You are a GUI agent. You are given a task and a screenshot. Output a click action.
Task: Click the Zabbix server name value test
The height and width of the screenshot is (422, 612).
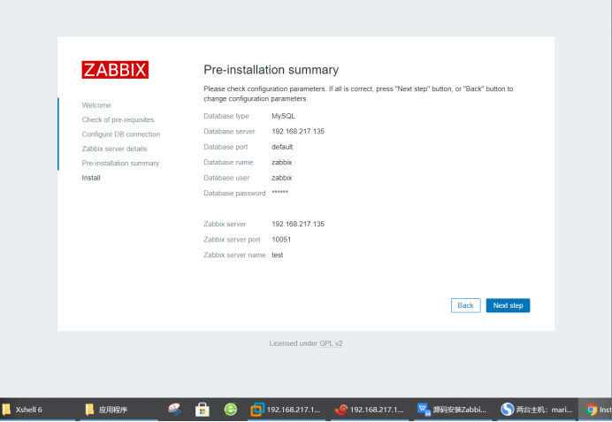pyautogui.click(x=278, y=255)
